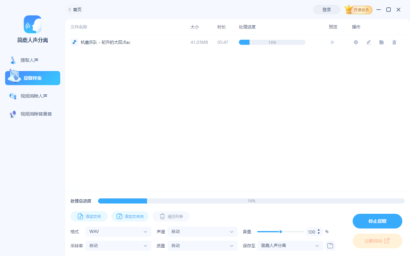This screenshot has width=410, height=256.
Task: Expand the 声道 channel dropdown
Action: [x=202, y=231]
